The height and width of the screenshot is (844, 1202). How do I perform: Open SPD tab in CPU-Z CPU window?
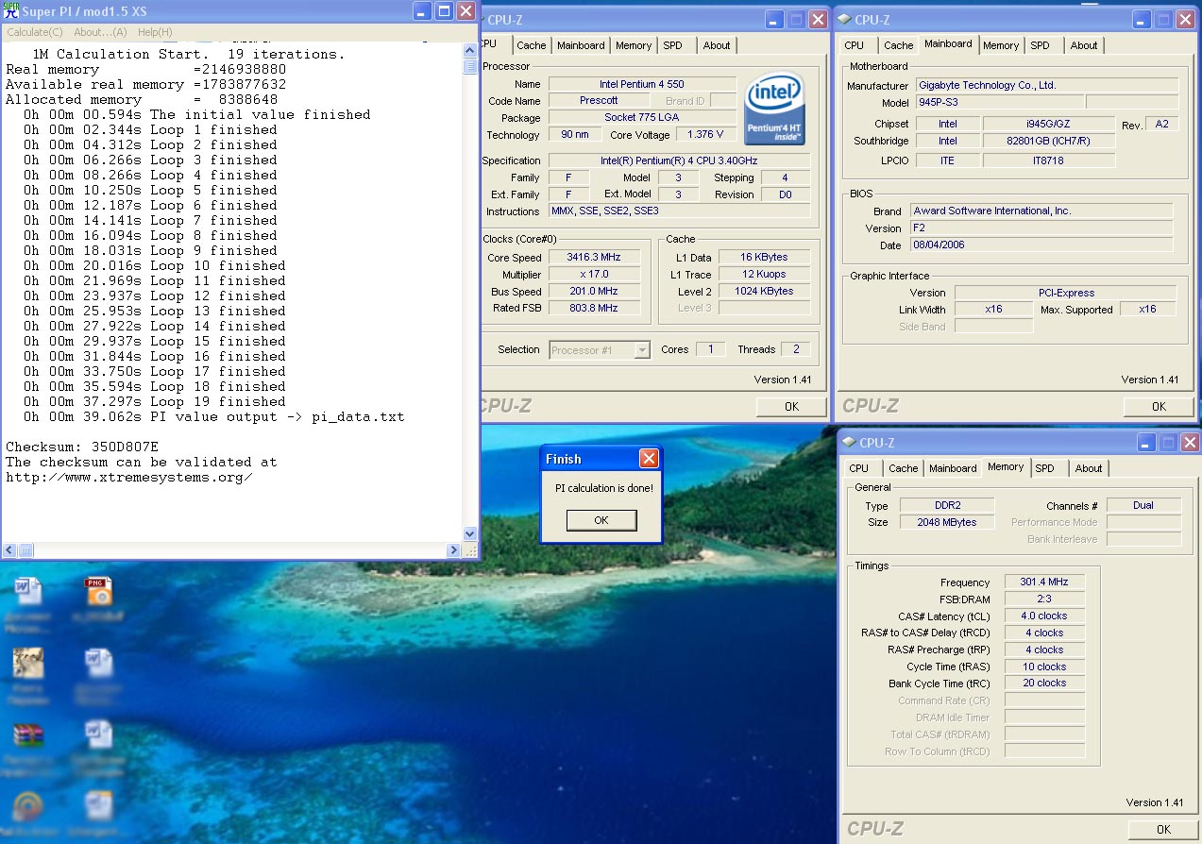tap(672, 45)
